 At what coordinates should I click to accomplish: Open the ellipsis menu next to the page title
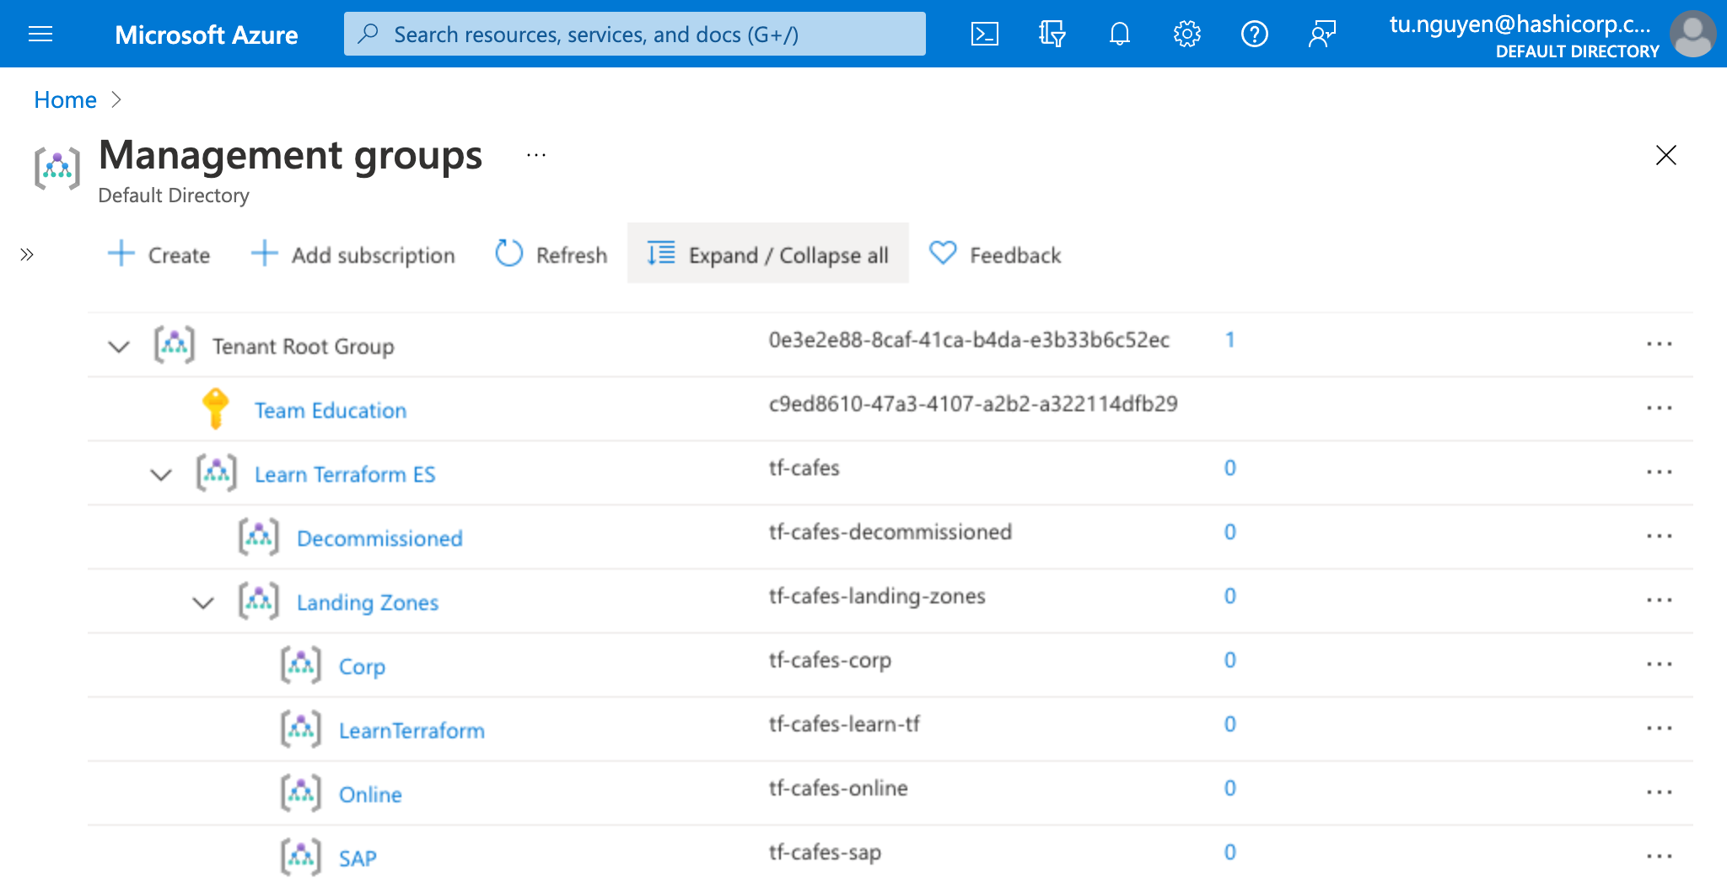[536, 154]
